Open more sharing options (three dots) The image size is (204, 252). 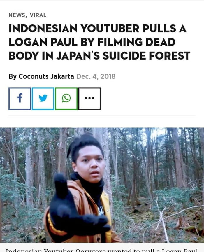click(x=89, y=99)
